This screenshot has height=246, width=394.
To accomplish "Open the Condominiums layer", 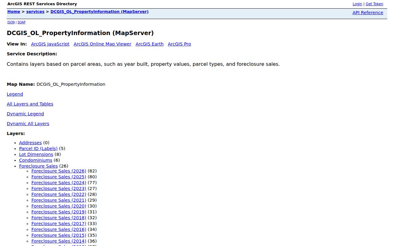I will pos(35,160).
